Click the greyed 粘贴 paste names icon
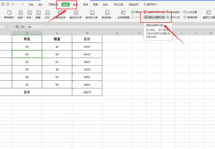The width and height of the screenshot is (215, 149). (x=133, y=17)
